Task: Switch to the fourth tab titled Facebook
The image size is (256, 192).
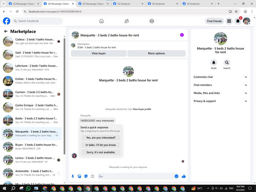Action: click(x=129, y=4)
